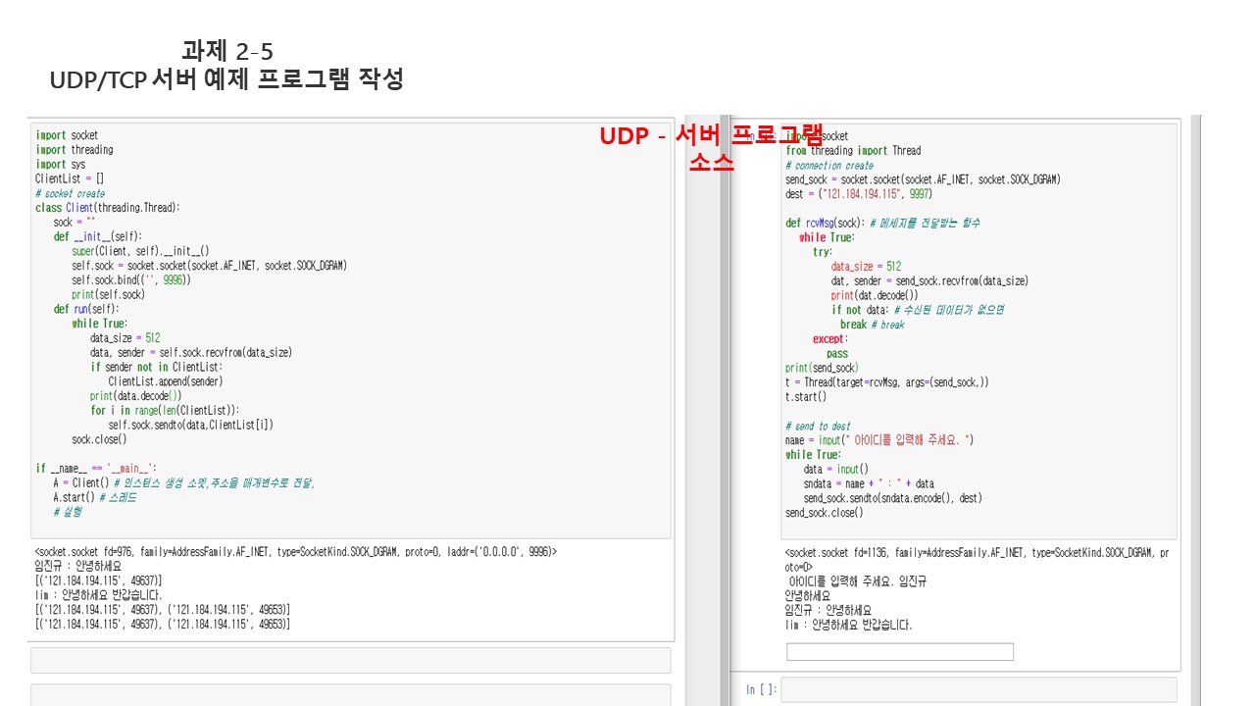
Task: Click the 'ClientList = []' line
Action: pos(70,178)
